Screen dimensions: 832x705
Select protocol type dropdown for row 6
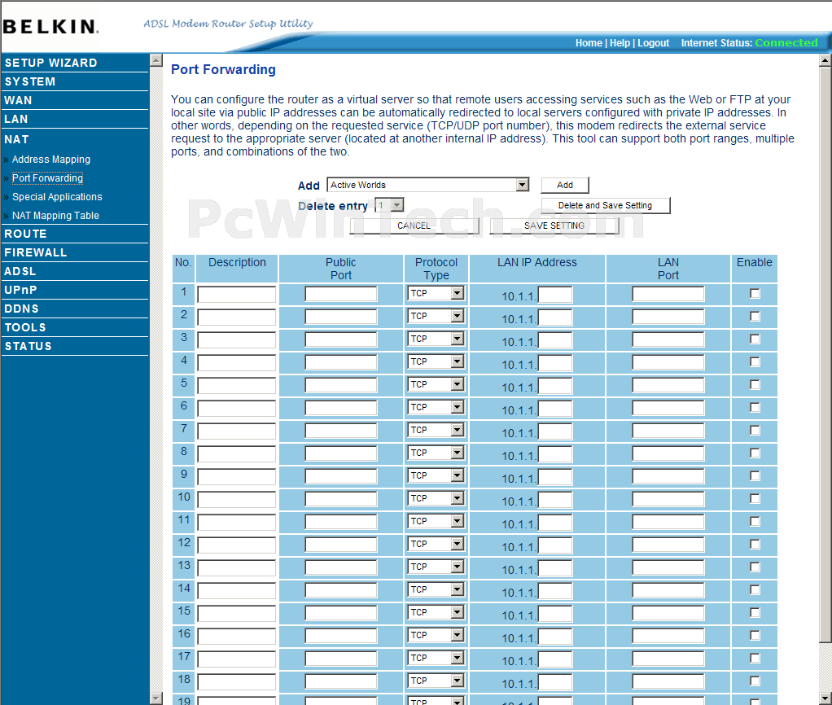click(x=436, y=407)
